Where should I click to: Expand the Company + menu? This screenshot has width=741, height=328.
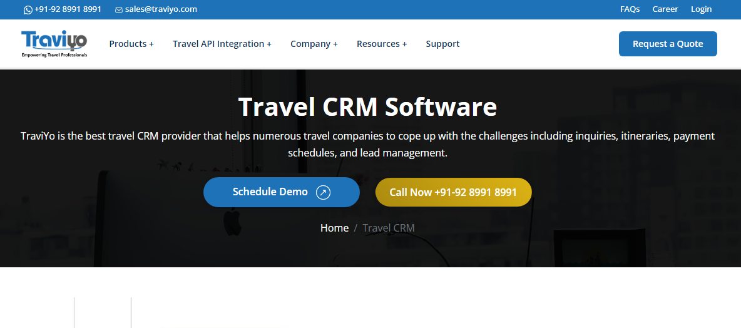[314, 44]
